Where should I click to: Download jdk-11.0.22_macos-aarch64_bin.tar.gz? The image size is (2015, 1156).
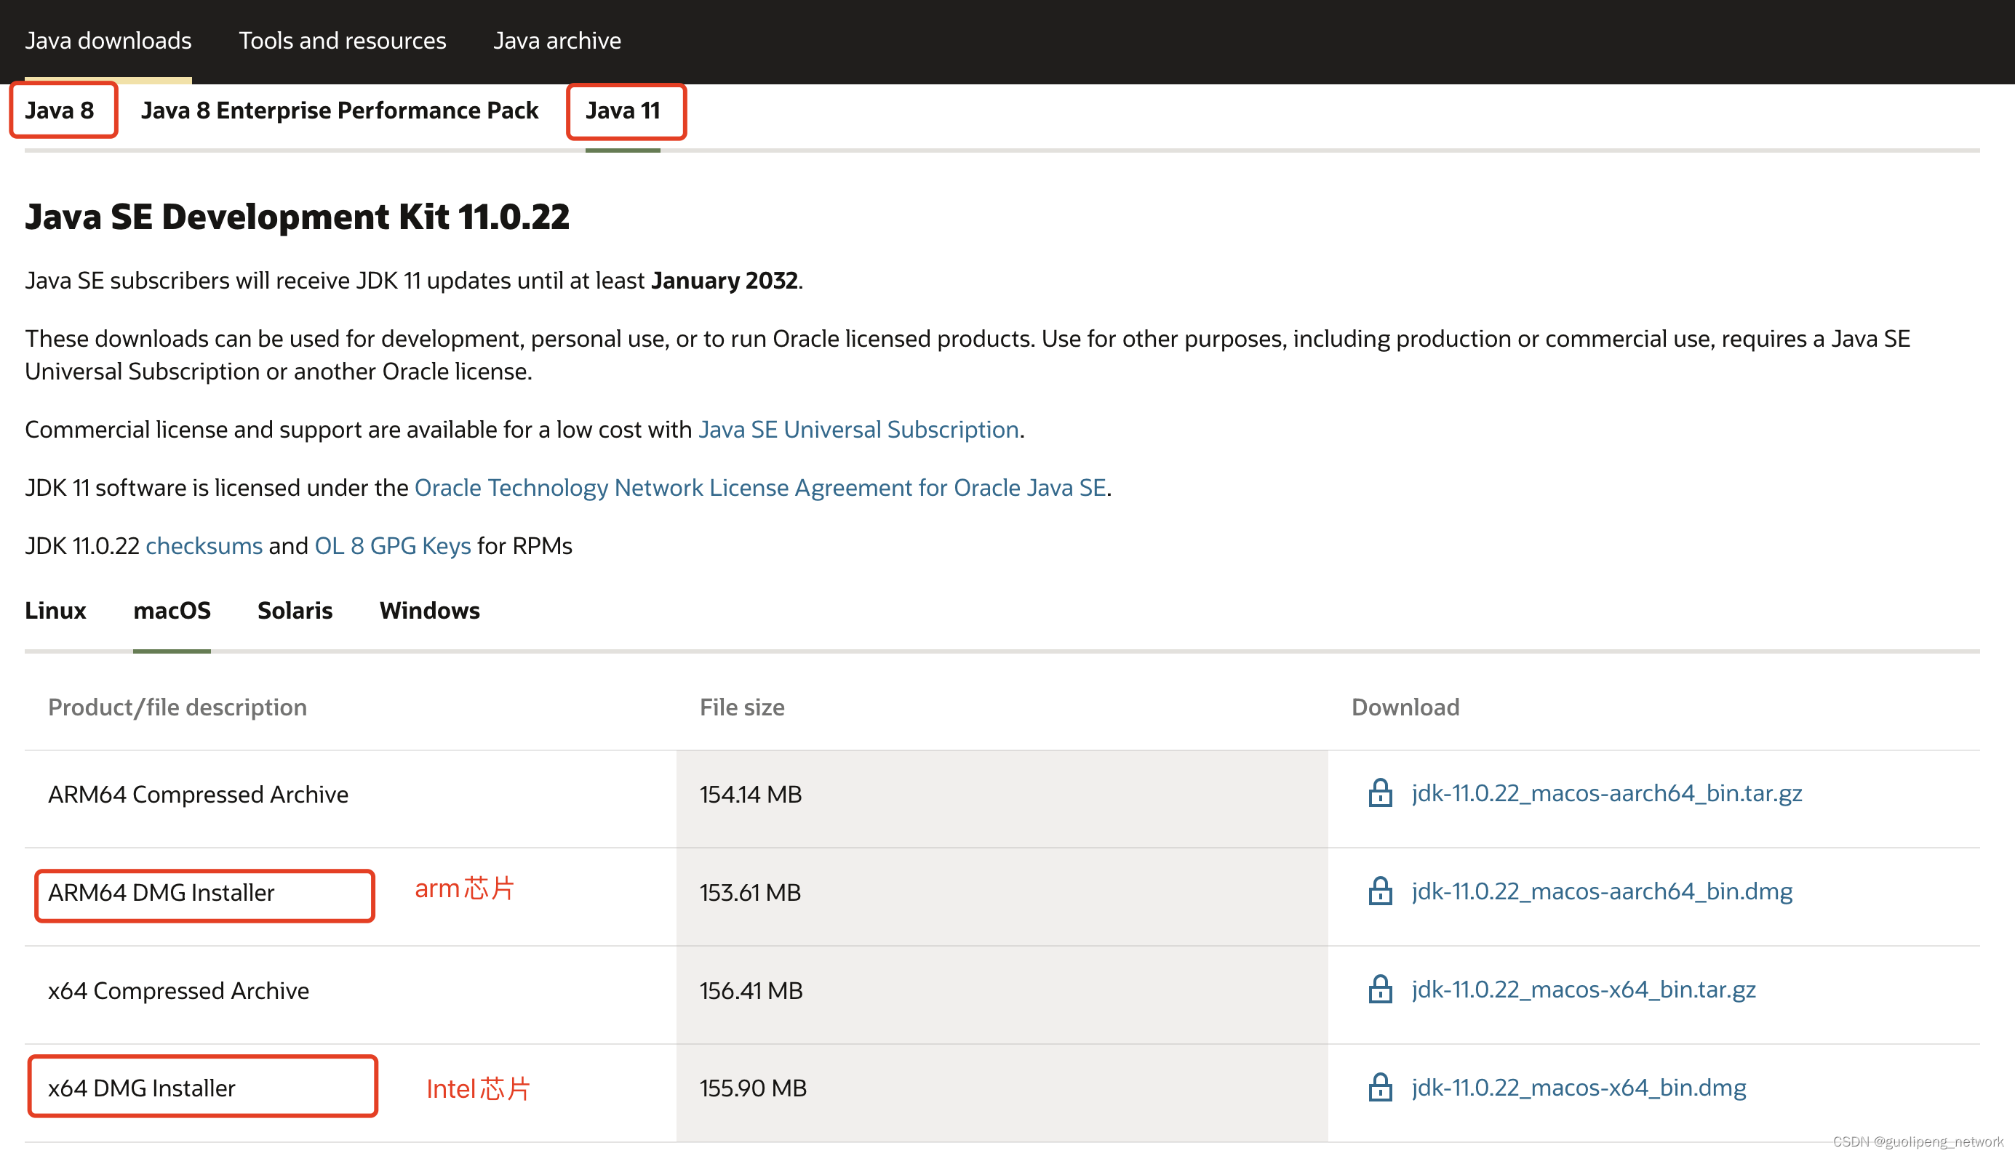click(1606, 793)
